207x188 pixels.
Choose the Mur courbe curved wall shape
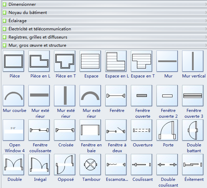[13, 96]
